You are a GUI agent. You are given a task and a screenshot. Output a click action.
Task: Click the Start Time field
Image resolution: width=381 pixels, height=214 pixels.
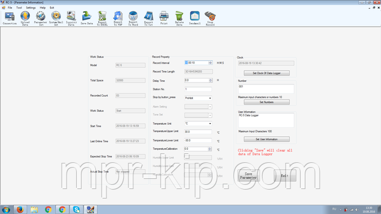(130, 126)
